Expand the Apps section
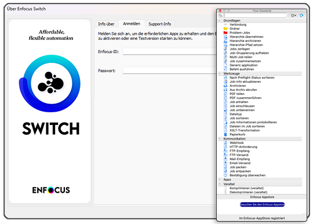 tap(220, 179)
